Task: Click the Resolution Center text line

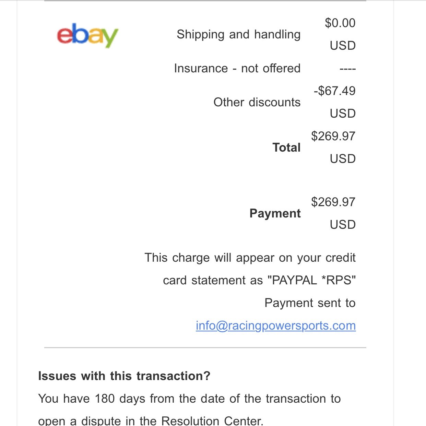Action: [x=151, y=421]
